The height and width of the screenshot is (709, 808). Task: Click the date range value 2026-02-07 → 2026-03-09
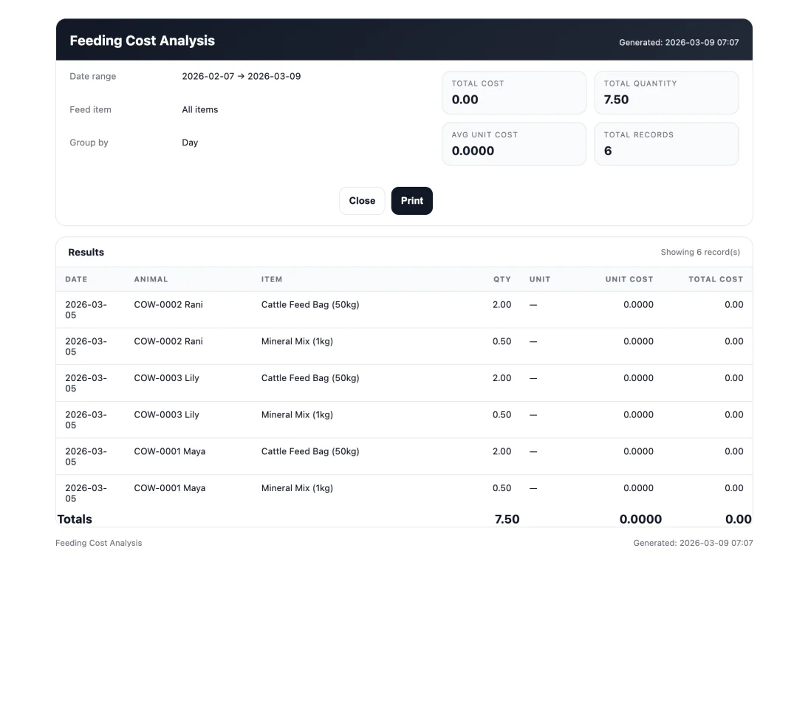[242, 76]
